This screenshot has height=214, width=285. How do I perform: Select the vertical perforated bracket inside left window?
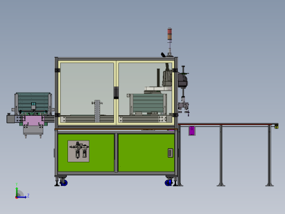98,111
